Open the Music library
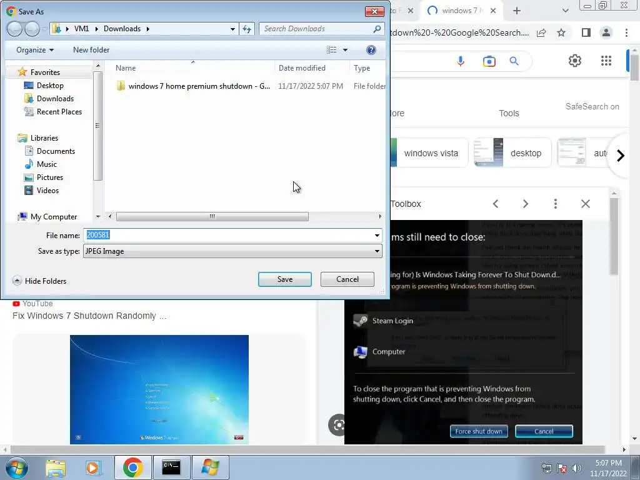The image size is (640, 480). pos(46,164)
